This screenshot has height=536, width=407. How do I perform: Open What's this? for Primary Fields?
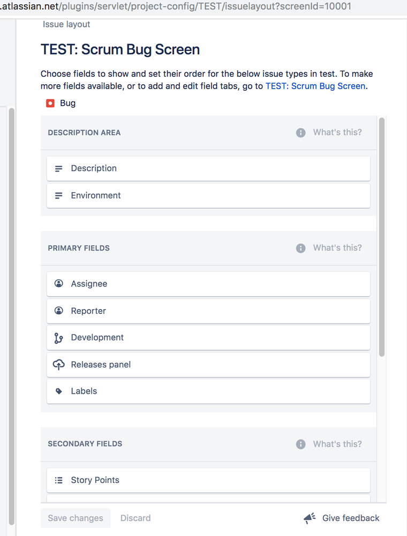click(x=337, y=248)
